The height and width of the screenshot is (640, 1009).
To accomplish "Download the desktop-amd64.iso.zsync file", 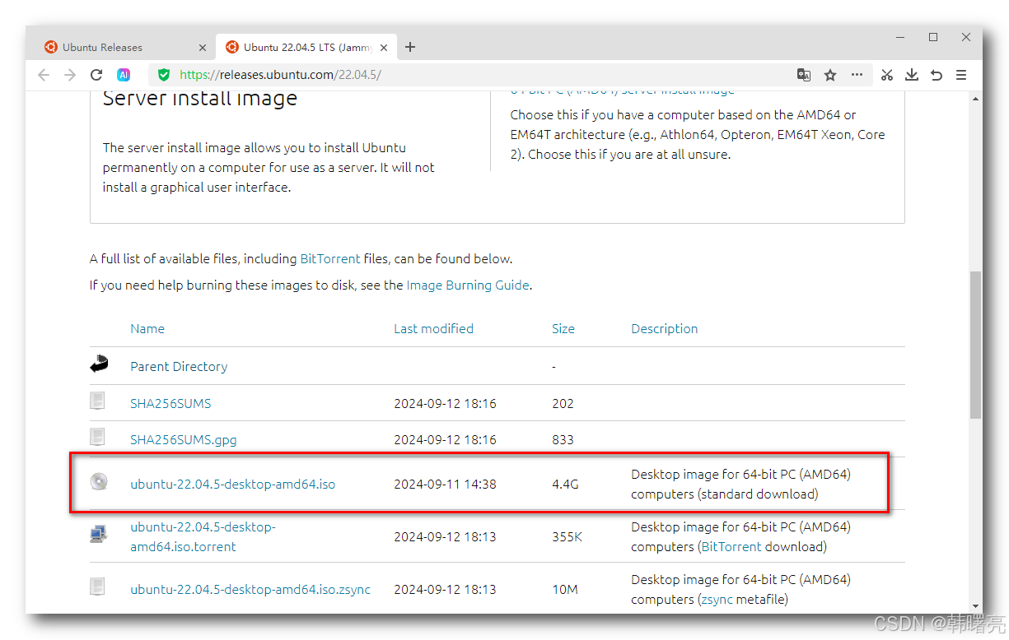I will point(250,590).
